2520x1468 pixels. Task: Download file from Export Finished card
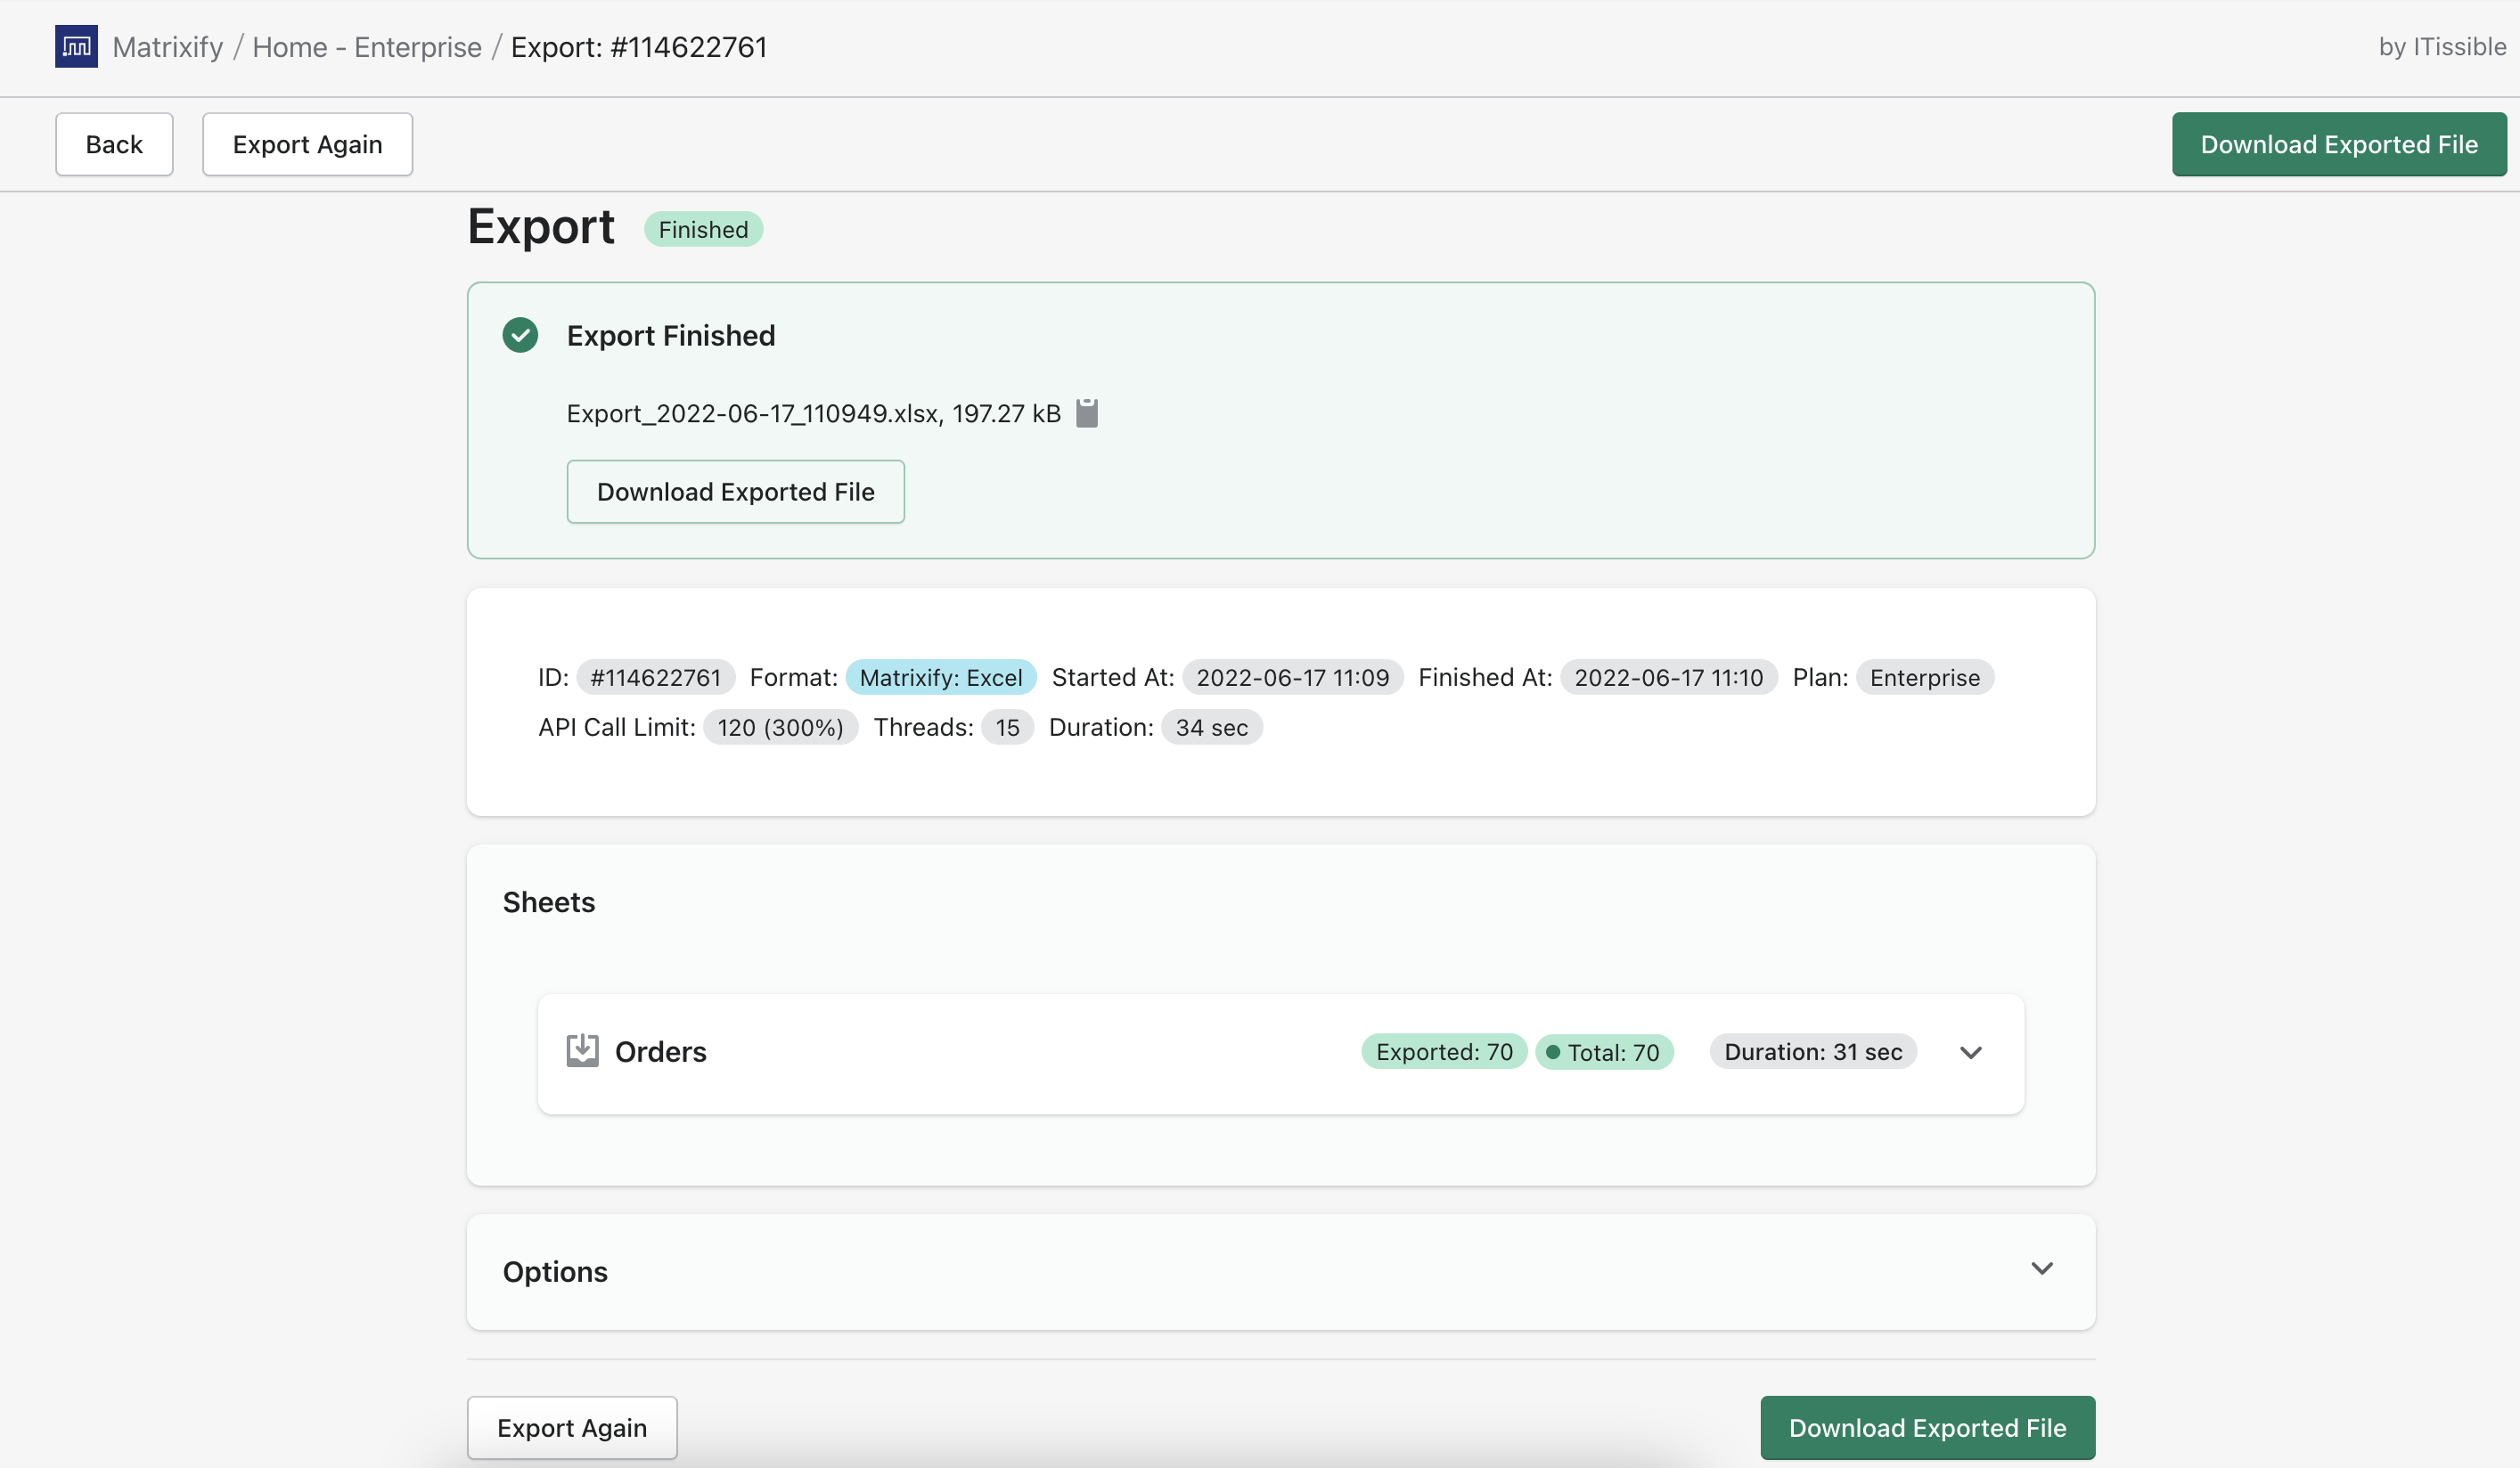[x=736, y=492]
